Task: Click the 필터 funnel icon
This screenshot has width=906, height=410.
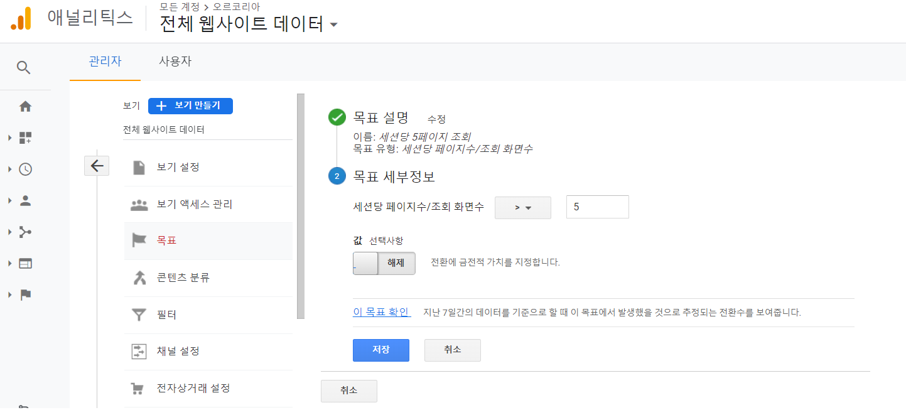Action: pyautogui.click(x=139, y=315)
